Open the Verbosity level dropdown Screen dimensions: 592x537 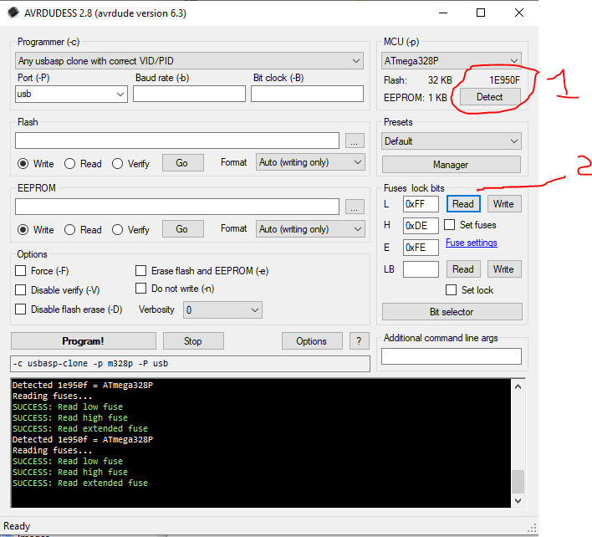pyautogui.click(x=222, y=309)
